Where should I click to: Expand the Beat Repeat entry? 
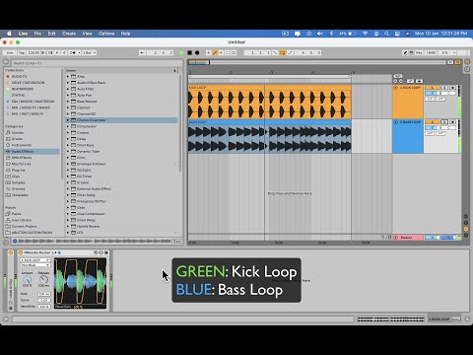pos(68,102)
